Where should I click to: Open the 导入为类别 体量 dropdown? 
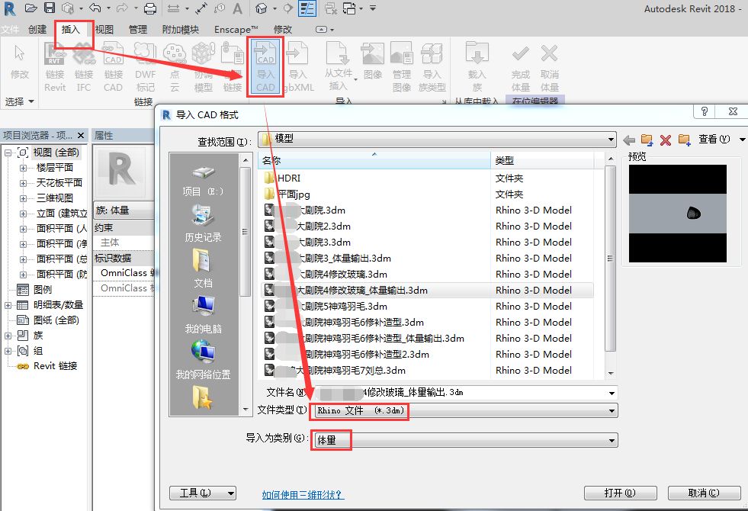click(x=612, y=440)
